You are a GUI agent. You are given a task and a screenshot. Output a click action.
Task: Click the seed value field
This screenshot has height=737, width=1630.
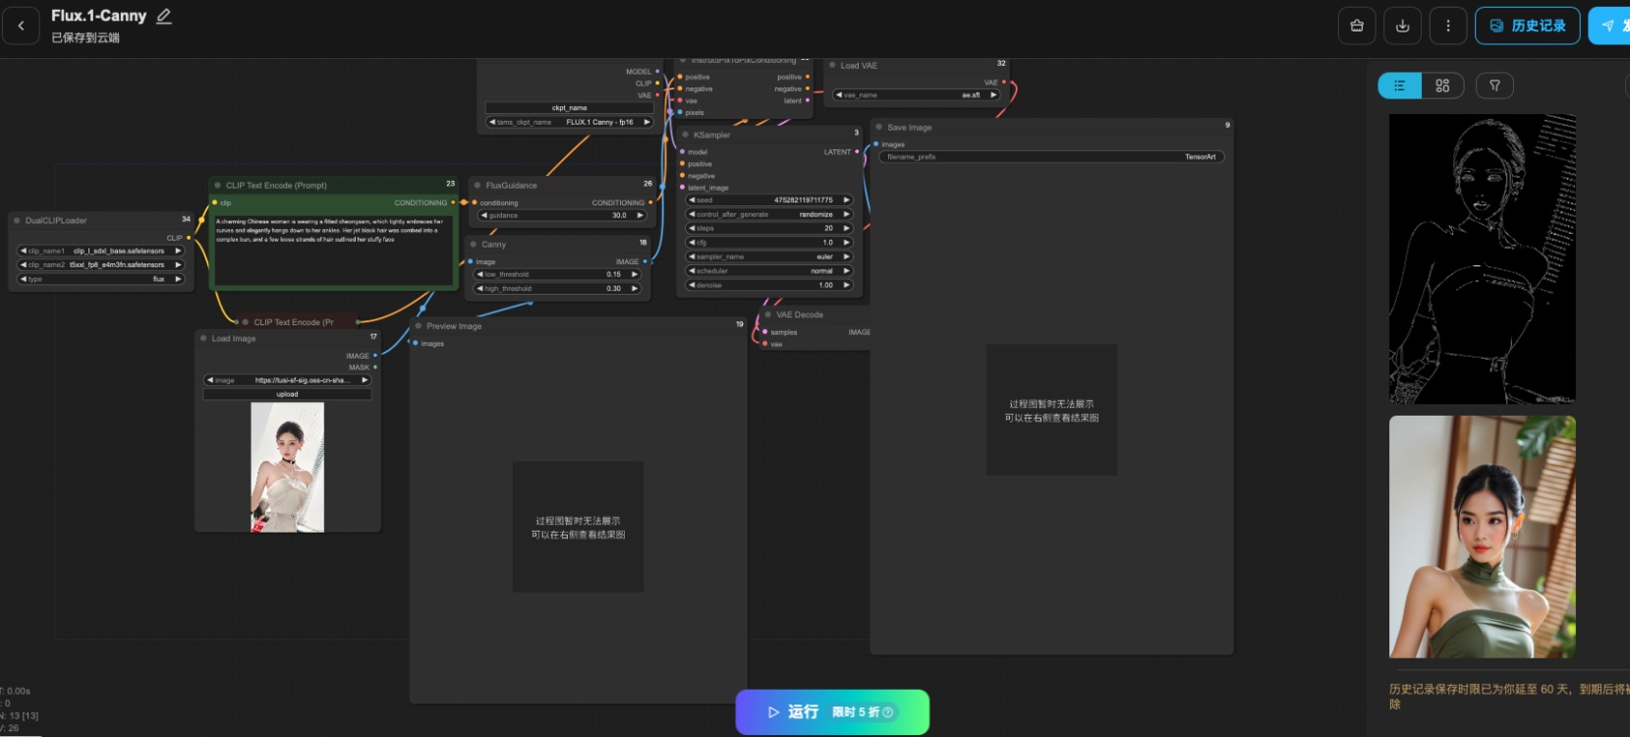tap(769, 200)
